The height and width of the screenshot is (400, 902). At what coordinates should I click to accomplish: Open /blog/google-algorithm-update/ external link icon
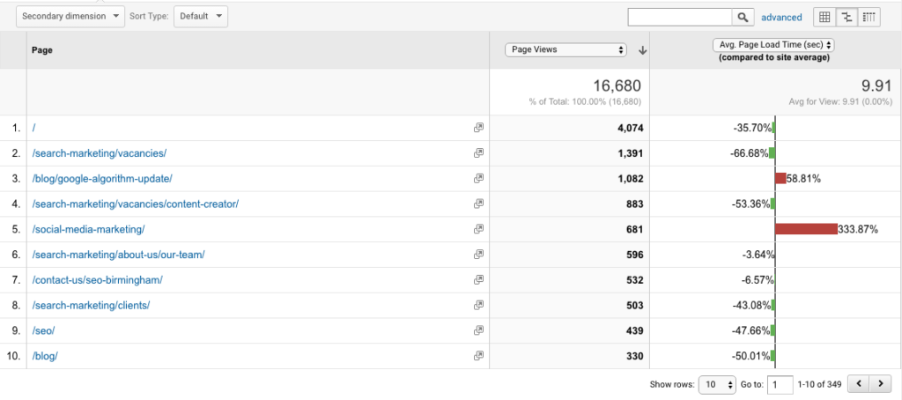click(478, 179)
